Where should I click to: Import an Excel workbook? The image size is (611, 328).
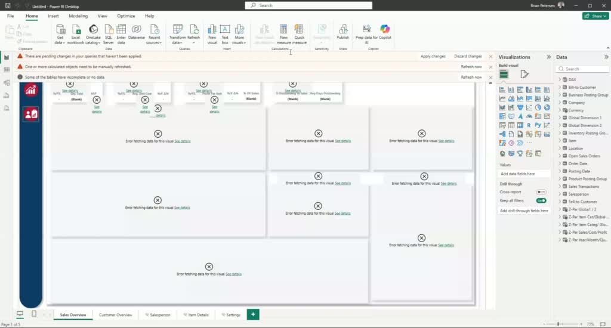coord(76,34)
